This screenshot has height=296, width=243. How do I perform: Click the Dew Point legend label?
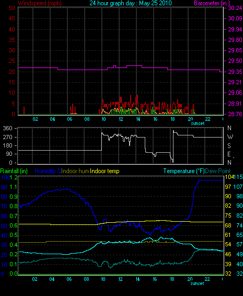pyautogui.click(x=218, y=171)
